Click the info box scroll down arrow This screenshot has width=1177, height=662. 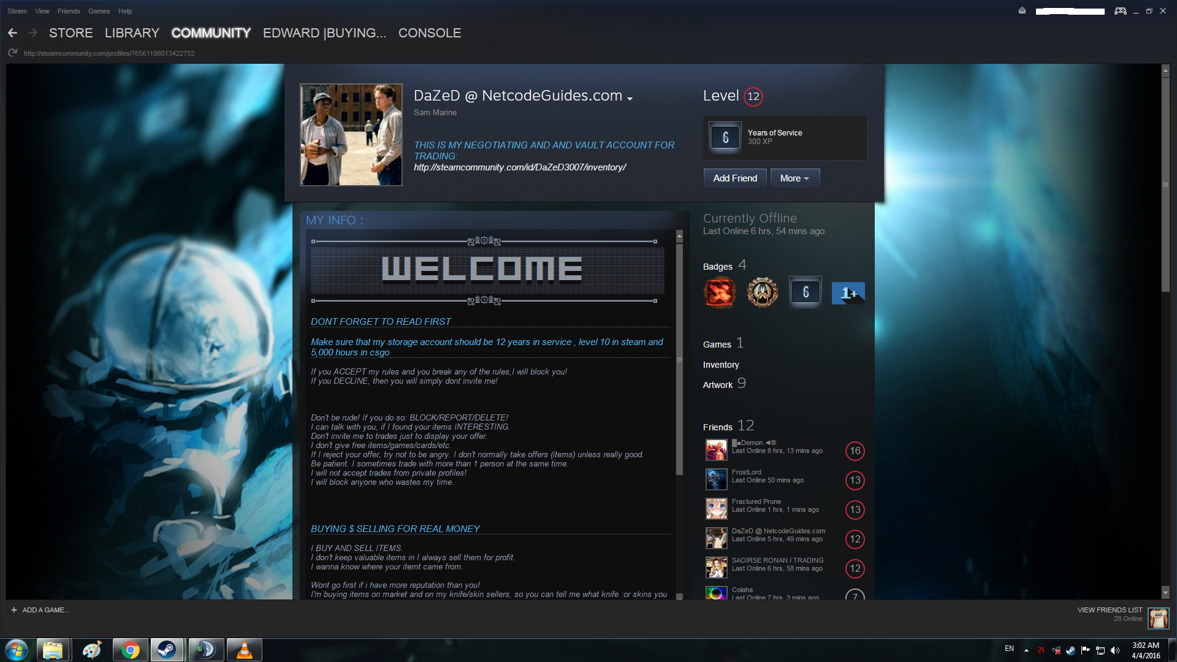coord(679,596)
